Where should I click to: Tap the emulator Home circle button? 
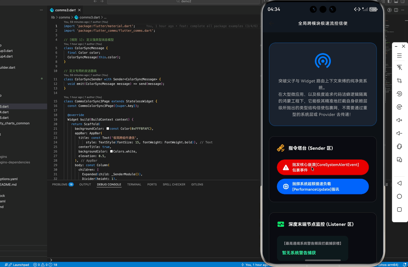pyautogui.click(x=399, y=196)
